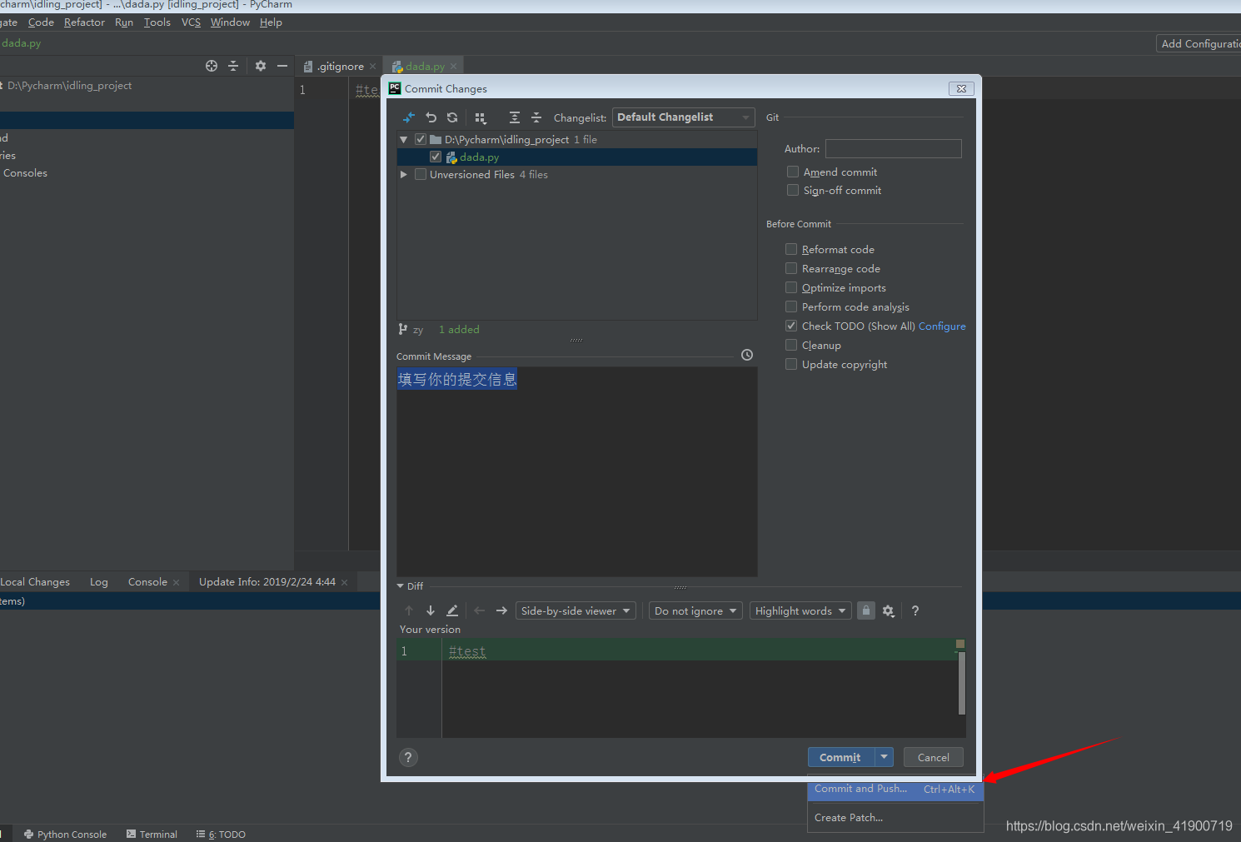Click locate target icon in project panel
The image size is (1241, 842).
(x=212, y=66)
